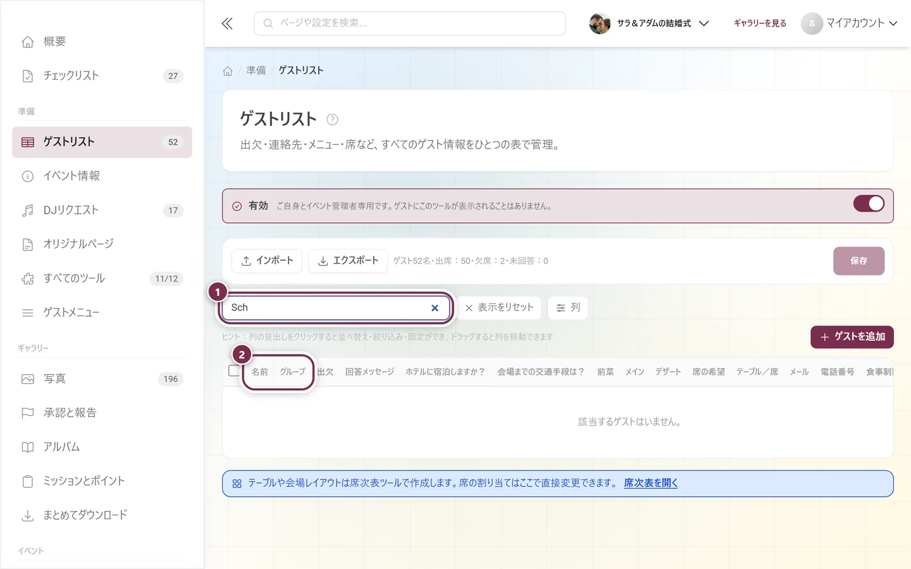911x569 pixels.
Task: Click the 保存 save button
Action: tap(858, 261)
